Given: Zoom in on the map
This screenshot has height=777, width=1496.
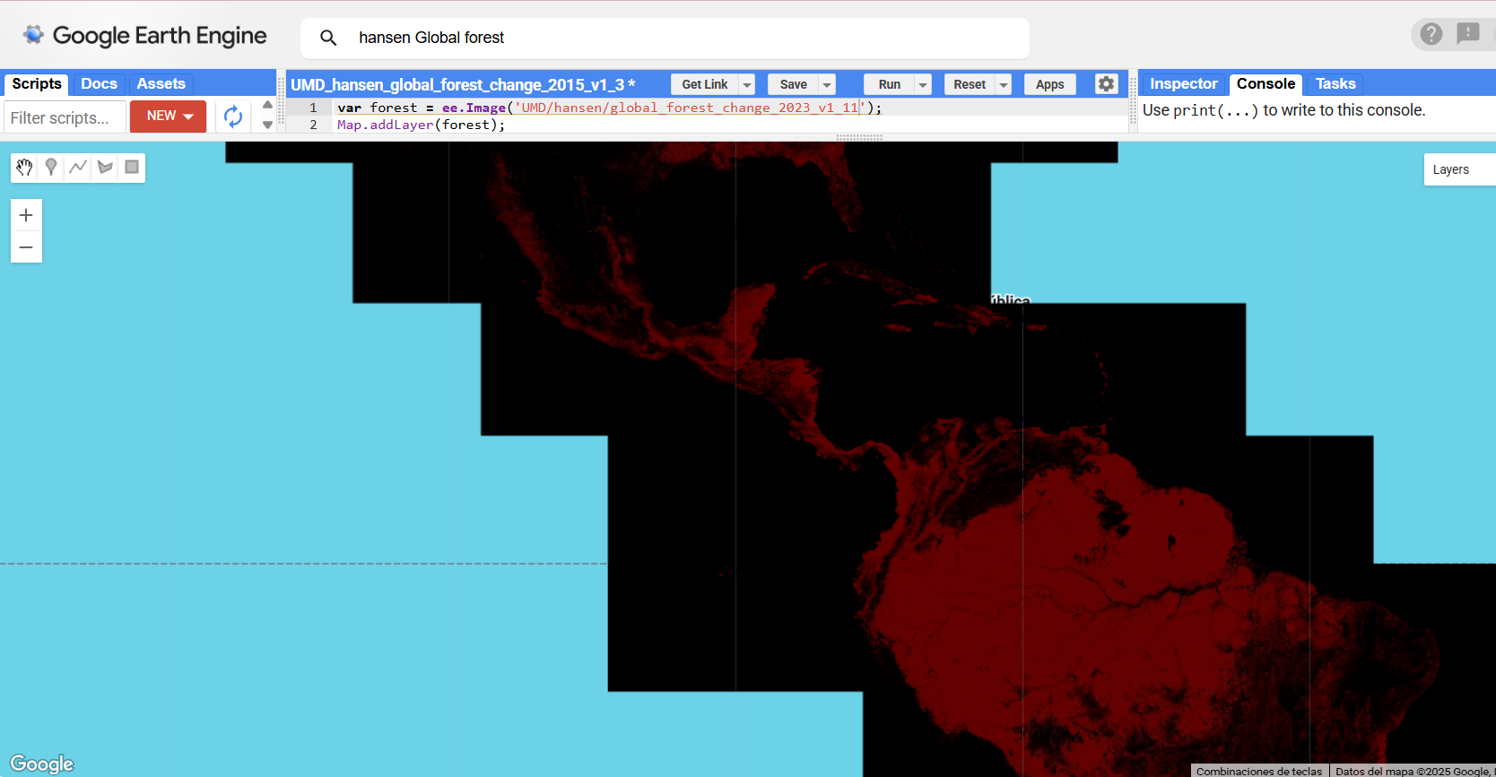Looking at the screenshot, I should (x=26, y=215).
